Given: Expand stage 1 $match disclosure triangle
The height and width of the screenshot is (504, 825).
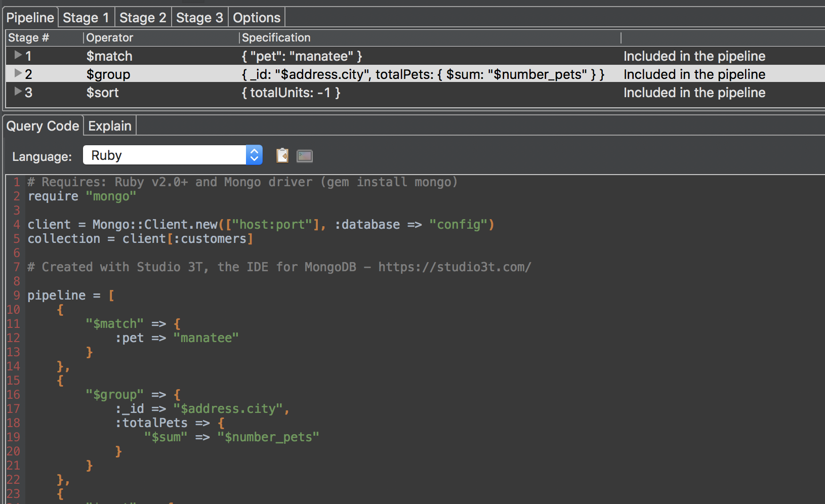Looking at the screenshot, I should coord(17,56).
